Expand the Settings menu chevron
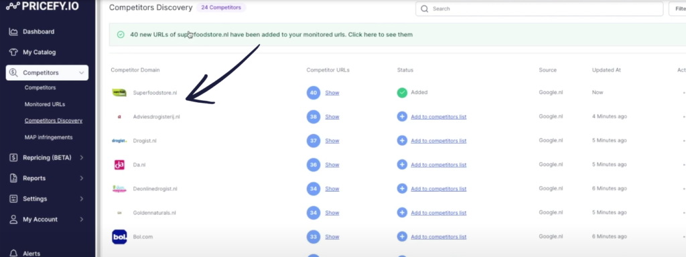686x257 pixels. (x=81, y=199)
